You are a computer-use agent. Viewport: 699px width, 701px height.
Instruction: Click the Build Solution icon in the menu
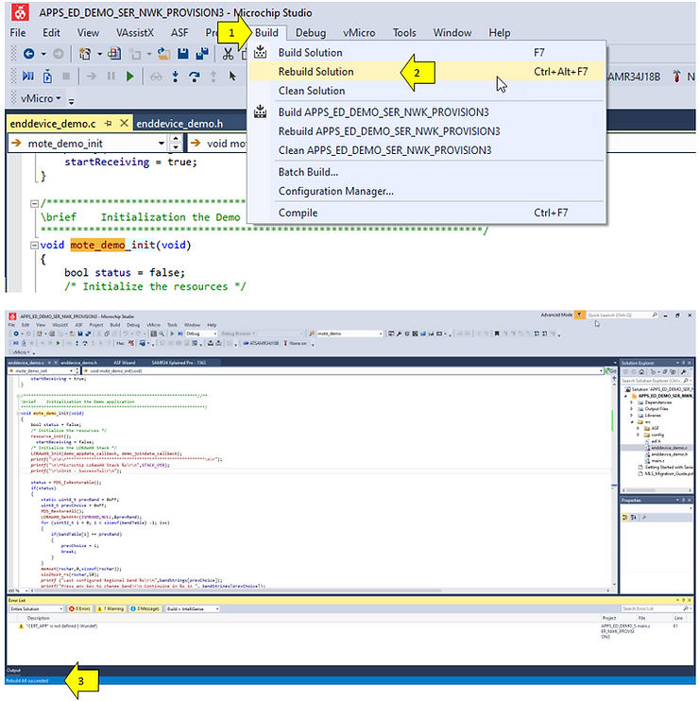[262, 53]
